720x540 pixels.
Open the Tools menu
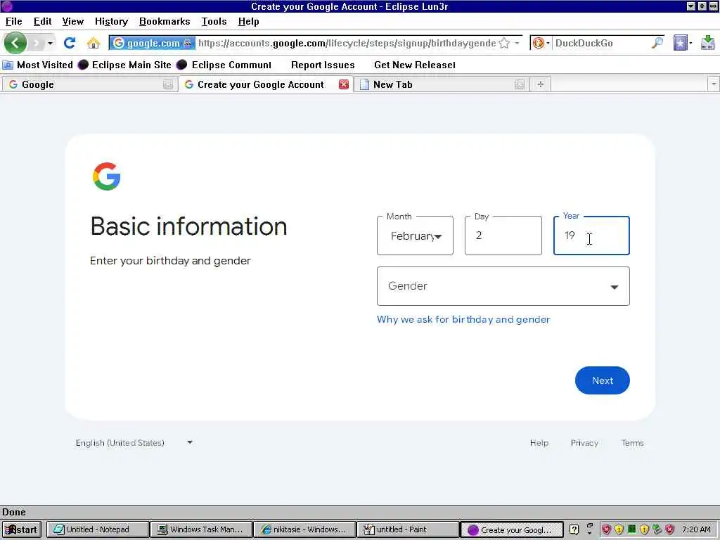(214, 22)
